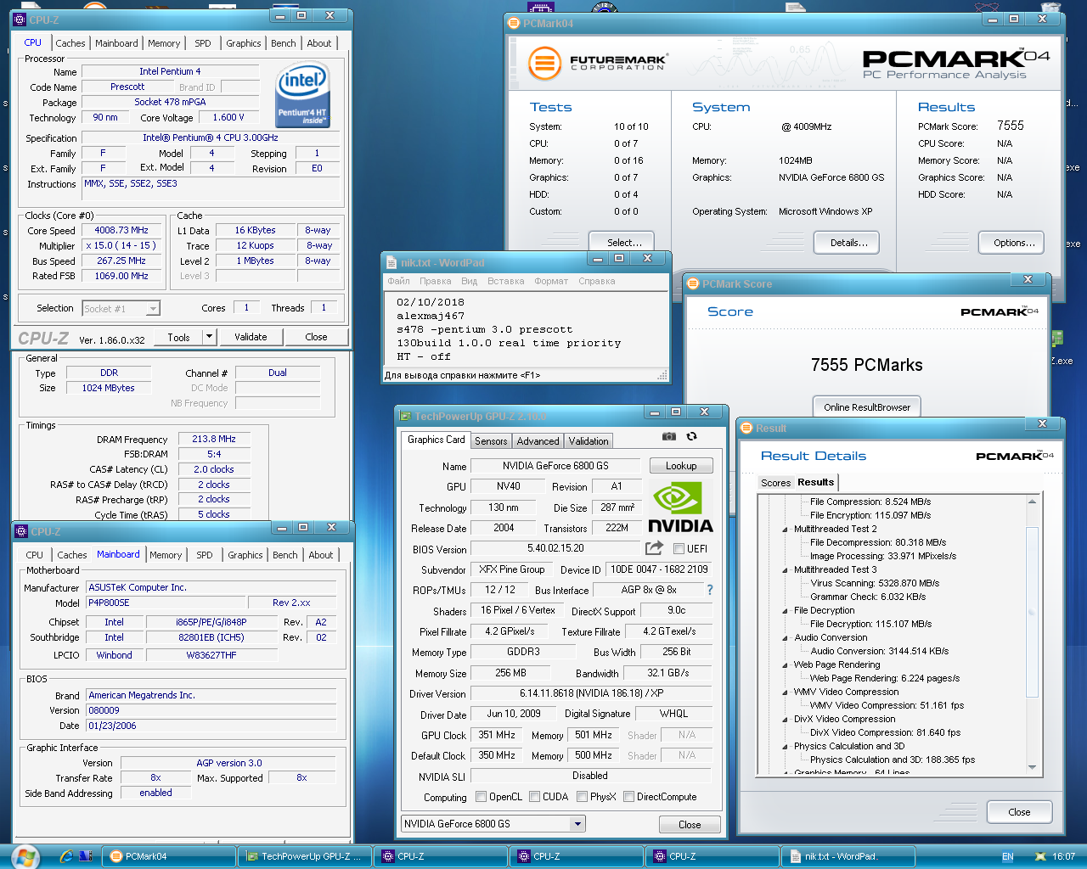1087x869 pixels.
Task: Click the GPU-Z title bar icon
Action: (x=406, y=416)
